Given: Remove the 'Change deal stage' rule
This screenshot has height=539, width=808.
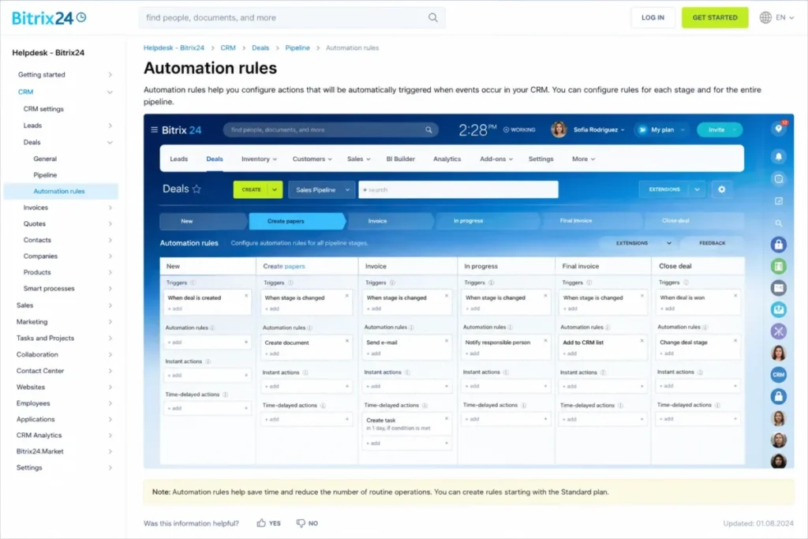Looking at the screenshot, I should (735, 341).
